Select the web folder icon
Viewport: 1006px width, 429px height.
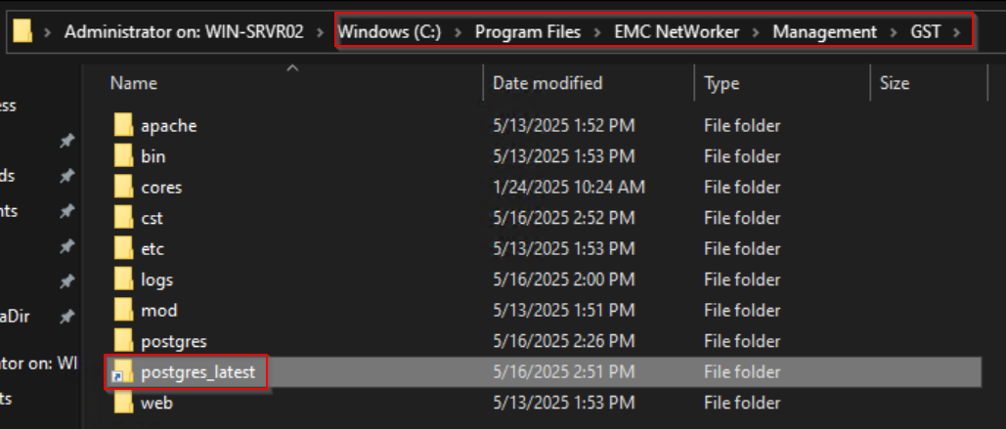(123, 402)
